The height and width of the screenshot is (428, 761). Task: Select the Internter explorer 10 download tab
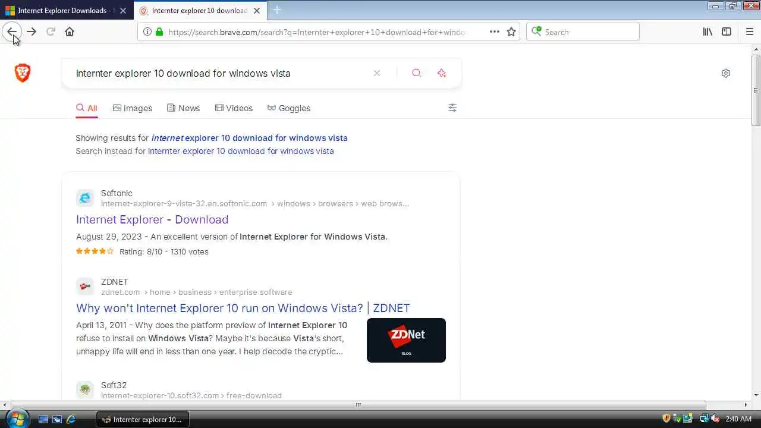click(200, 11)
